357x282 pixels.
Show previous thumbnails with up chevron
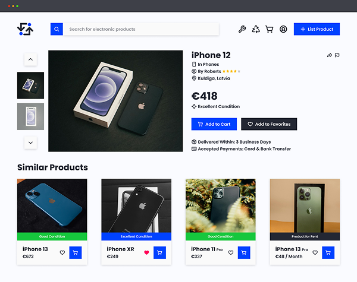[x=30, y=59]
